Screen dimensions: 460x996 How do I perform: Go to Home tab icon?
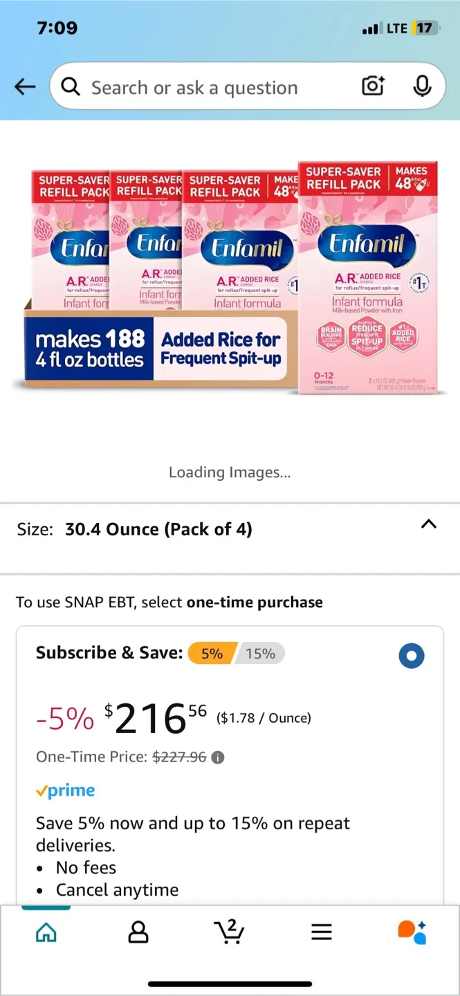pos(46,932)
